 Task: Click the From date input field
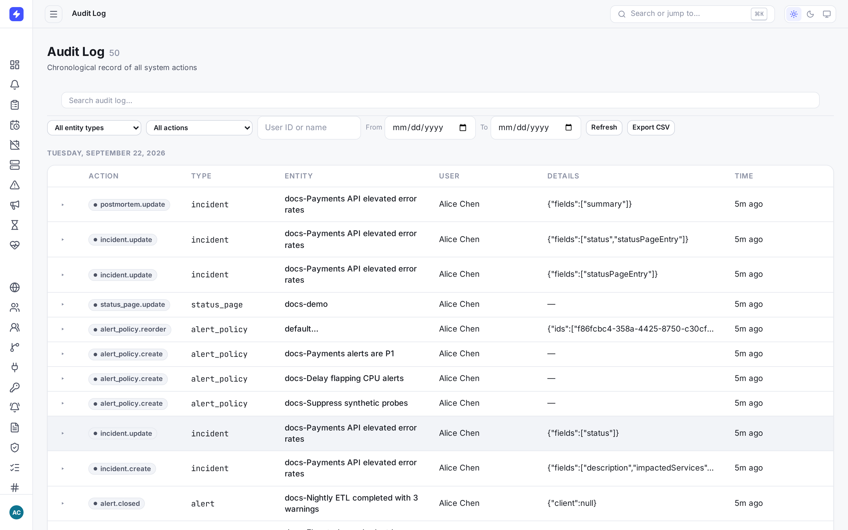[x=430, y=127]
